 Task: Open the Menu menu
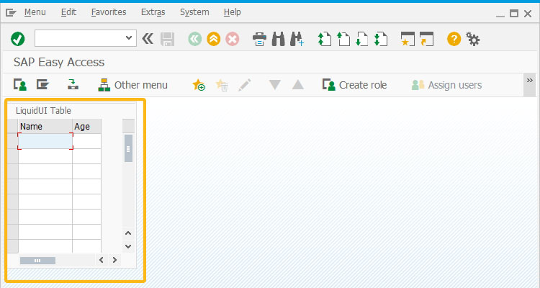(x=35, y=12)
